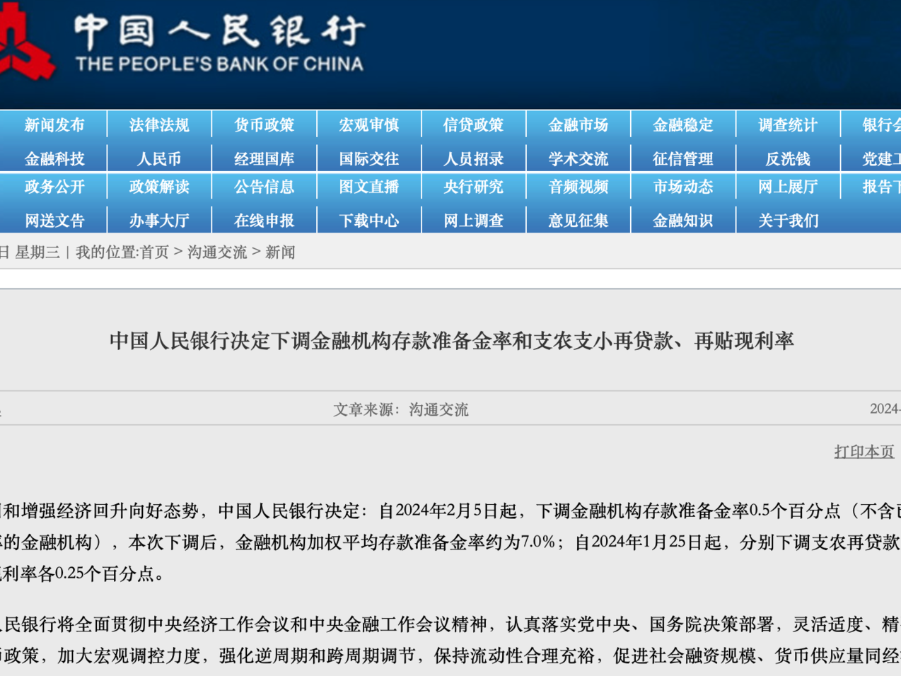Screen dimensions: 901x676
Task: Open 市场动态 from navigation
Action: click(x=682, y=187)
